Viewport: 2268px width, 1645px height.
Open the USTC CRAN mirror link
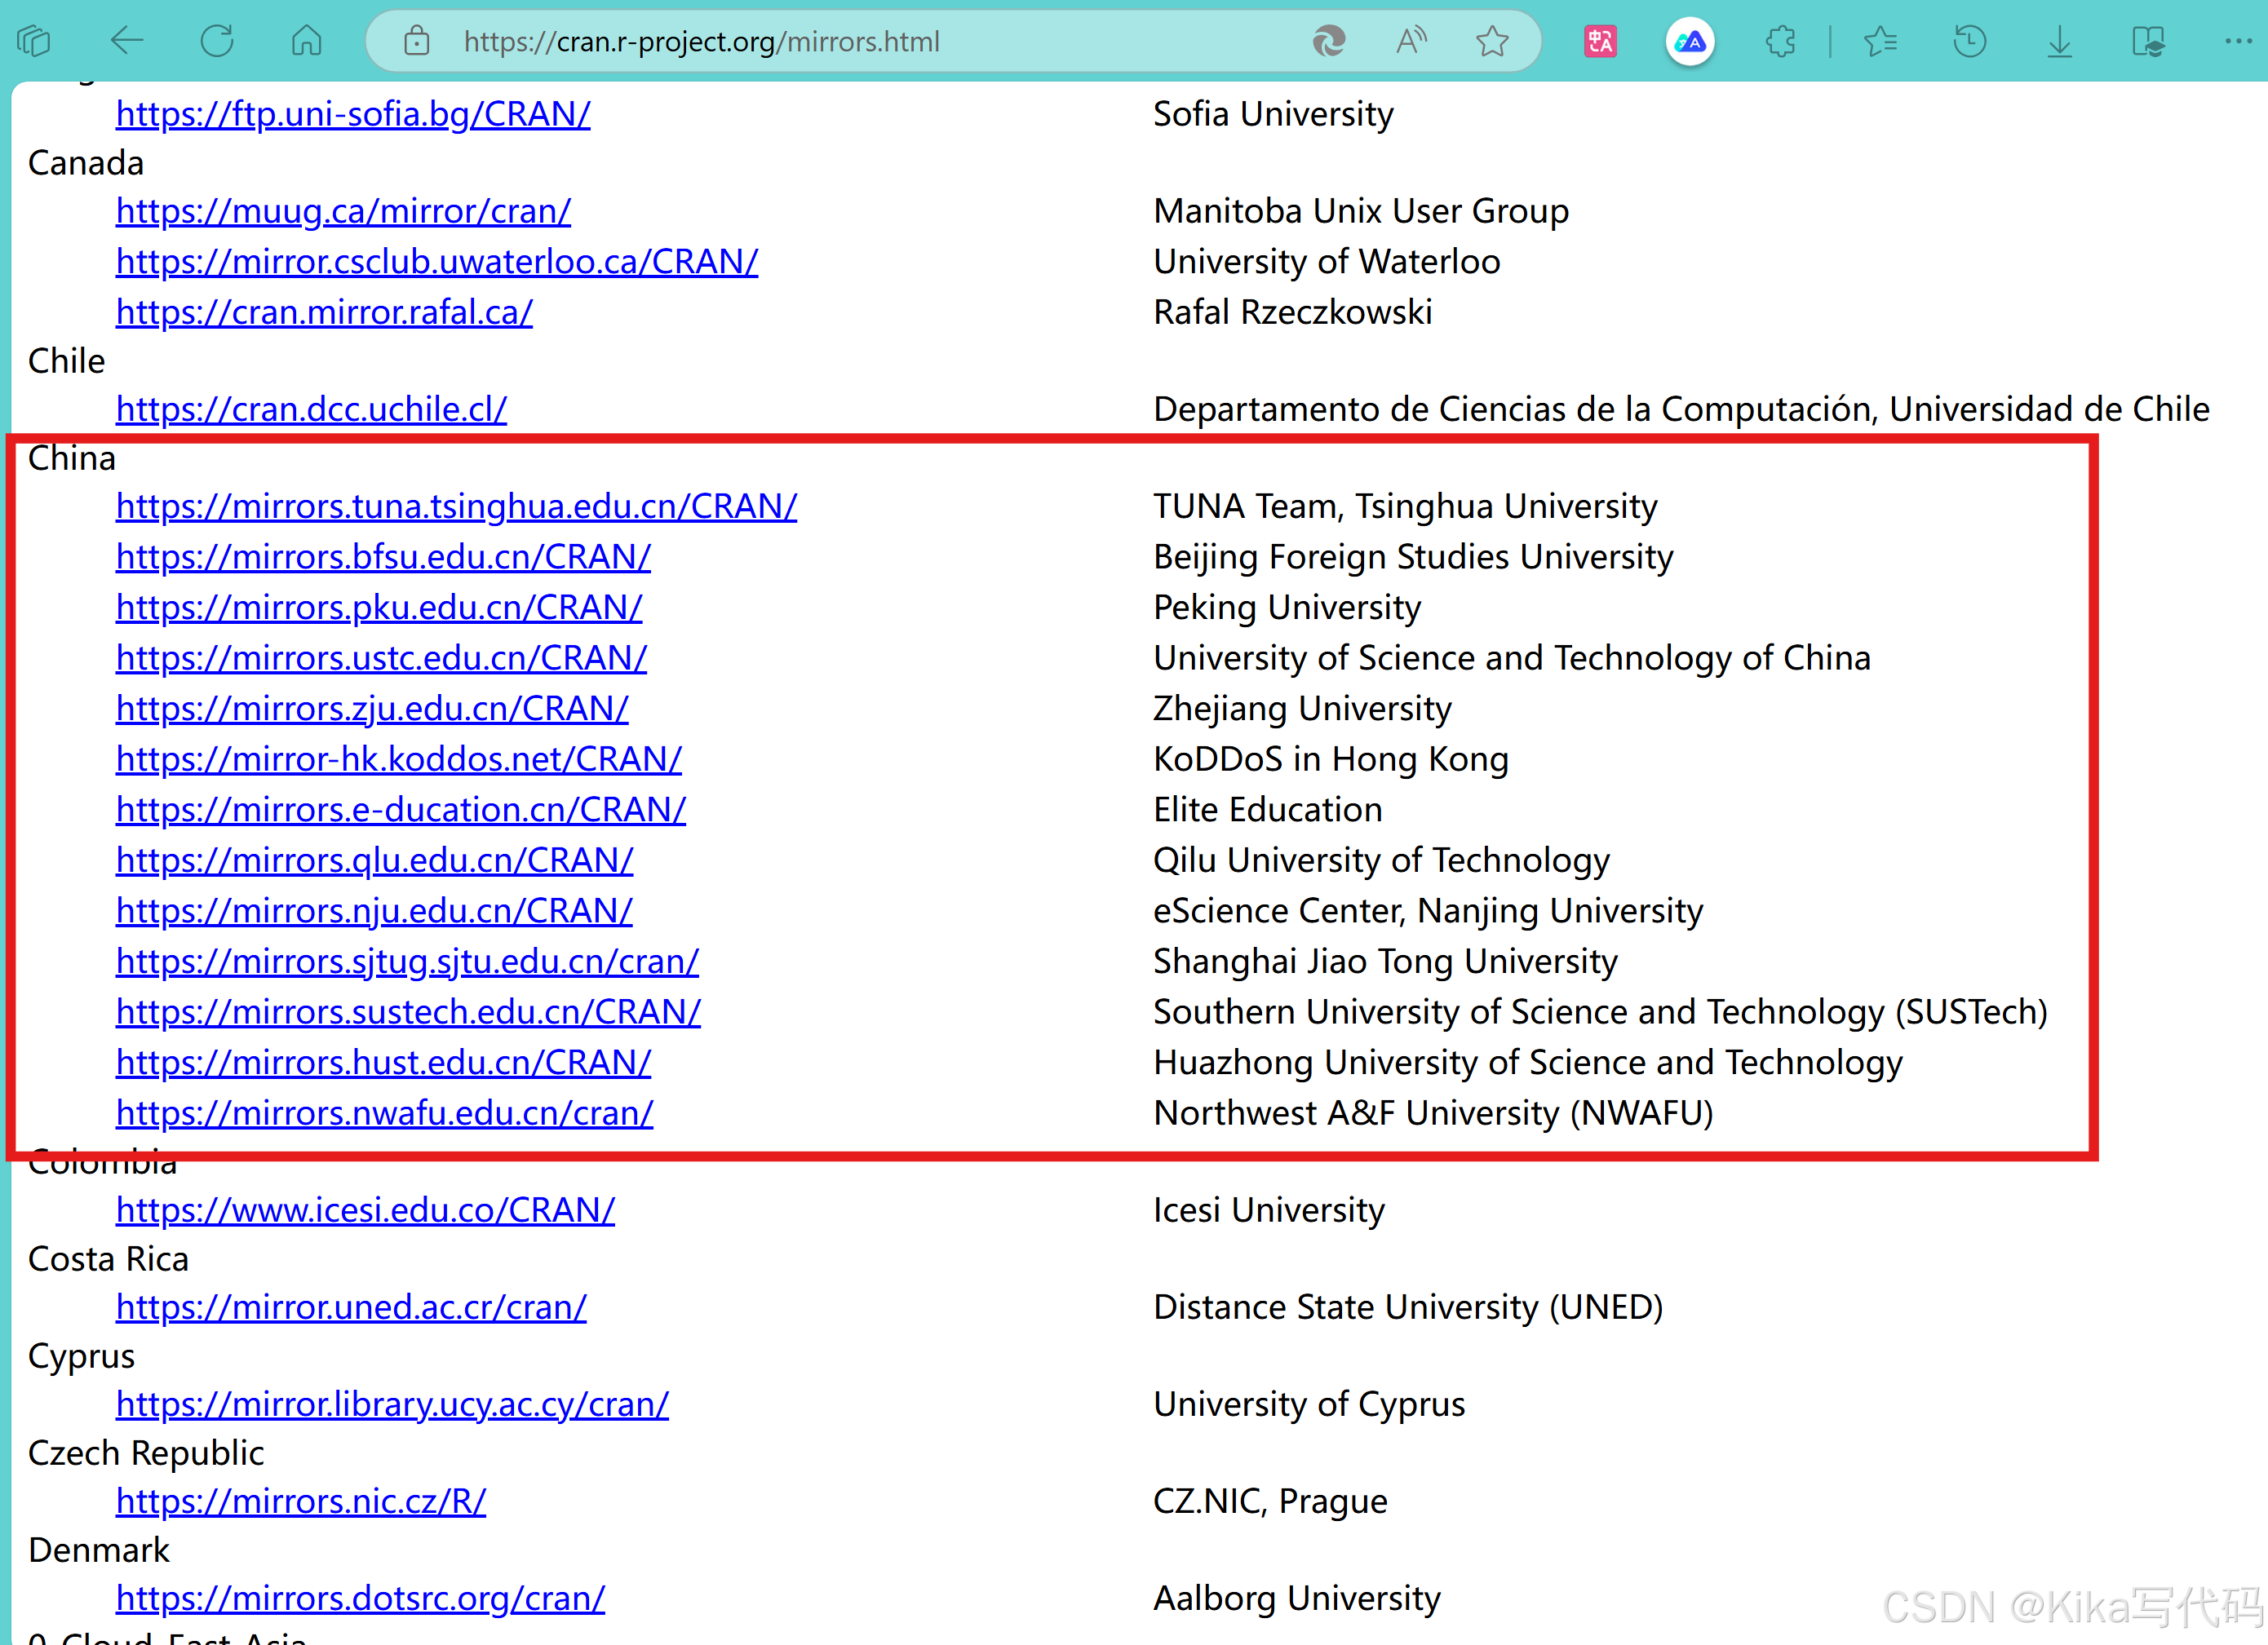coord(381,657)
